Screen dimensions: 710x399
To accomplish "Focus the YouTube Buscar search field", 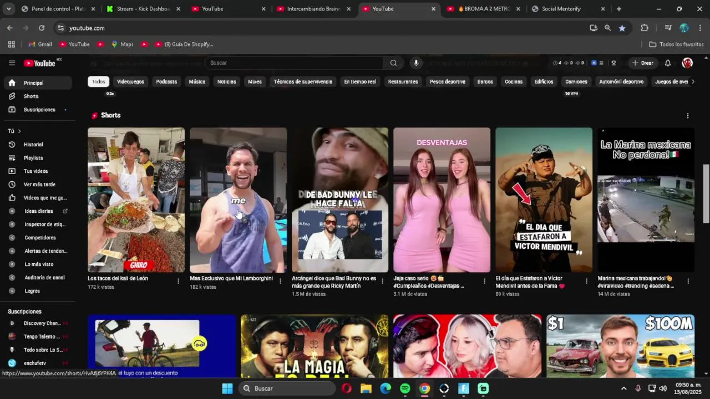I will 294,63.
